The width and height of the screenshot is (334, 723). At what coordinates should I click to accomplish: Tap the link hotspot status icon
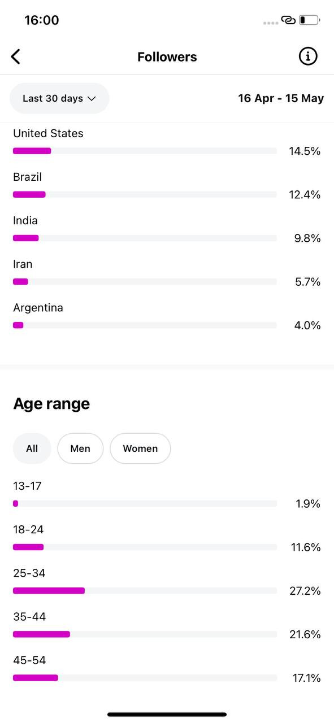[288, 20]
